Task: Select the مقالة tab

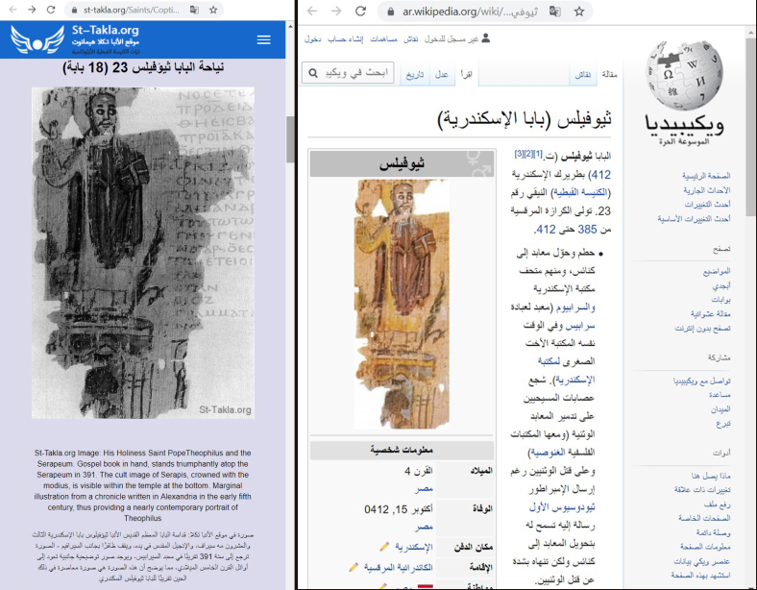Action: point(609,74)
